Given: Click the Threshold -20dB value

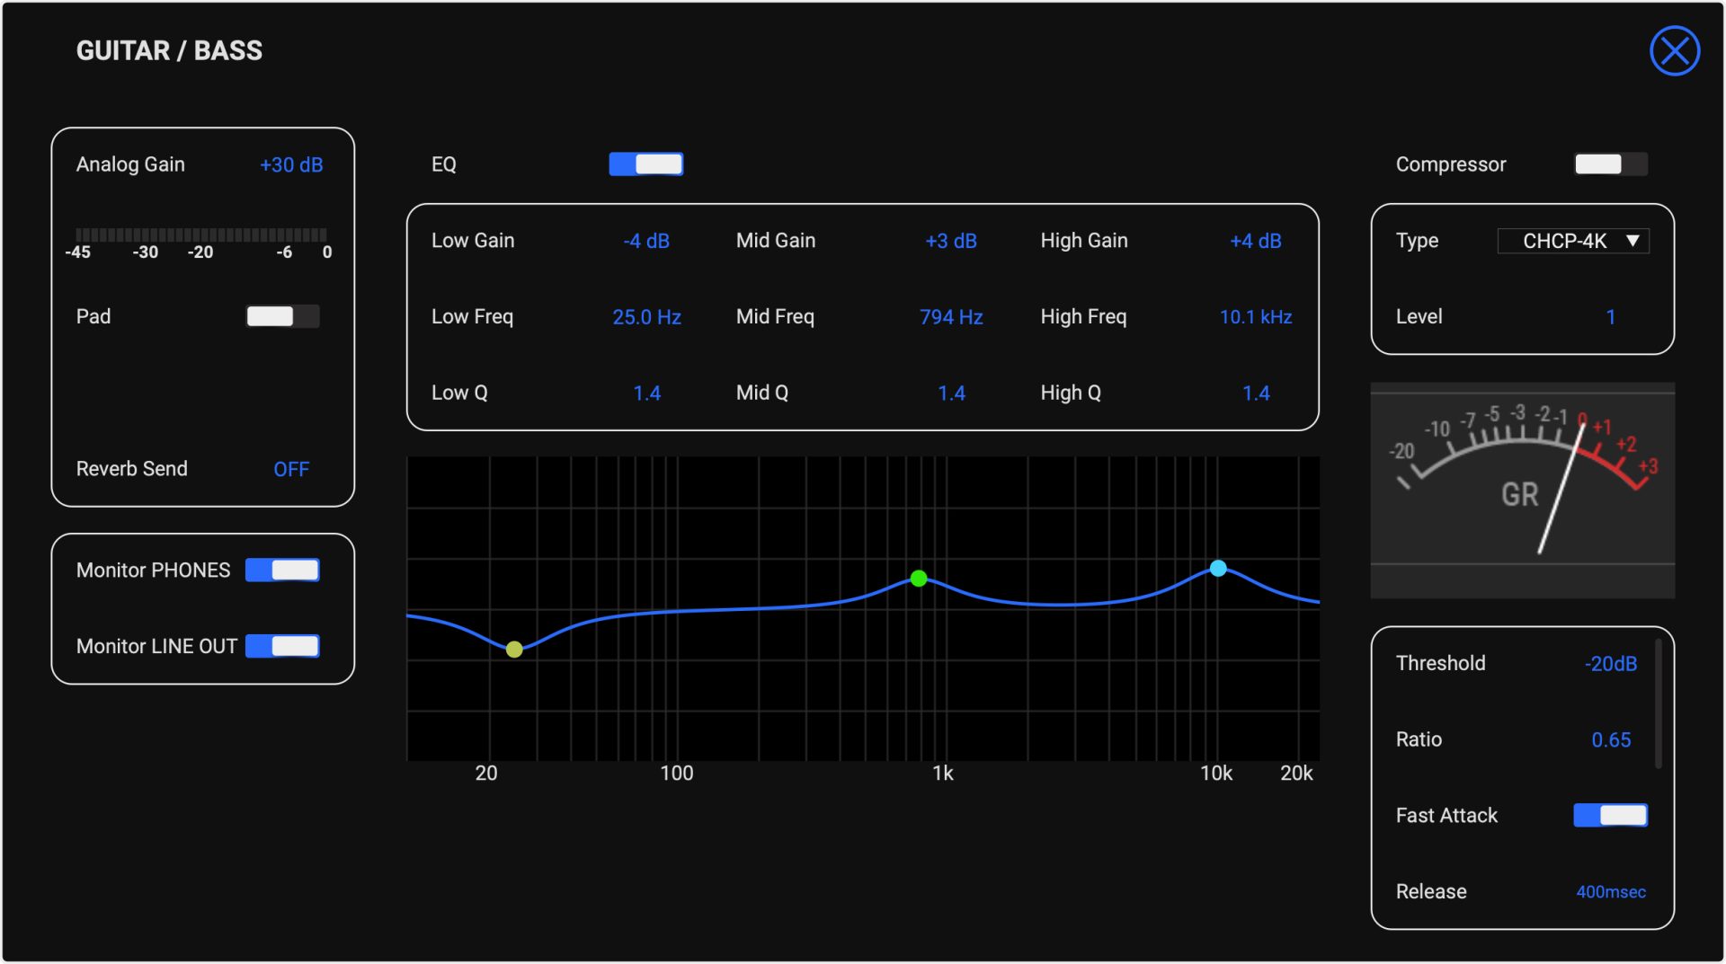Looking at the screenshot, I should tap(1610, 664).
